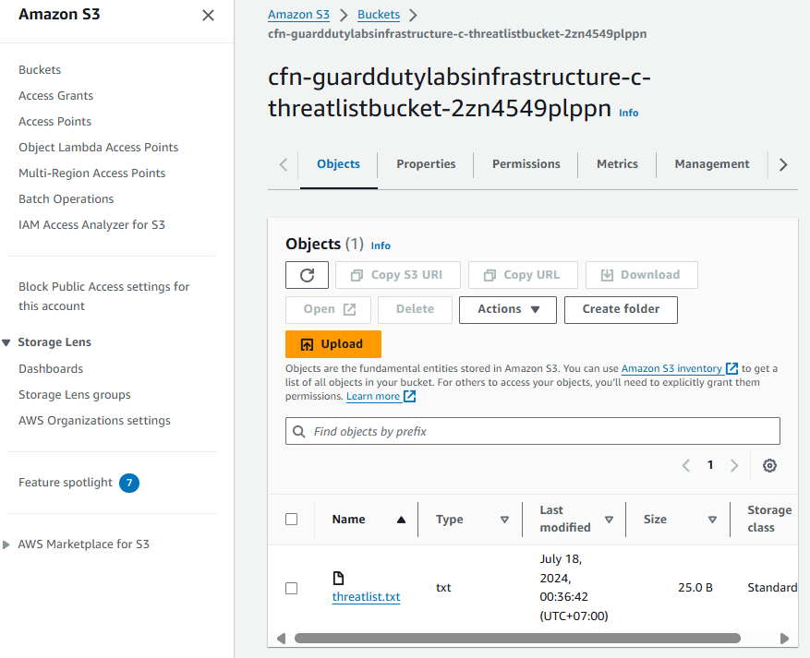Open Buckets in the sidebar
The width and height of the screenshot is (810, 658).
pyautogui.click(x=40, y=69)
